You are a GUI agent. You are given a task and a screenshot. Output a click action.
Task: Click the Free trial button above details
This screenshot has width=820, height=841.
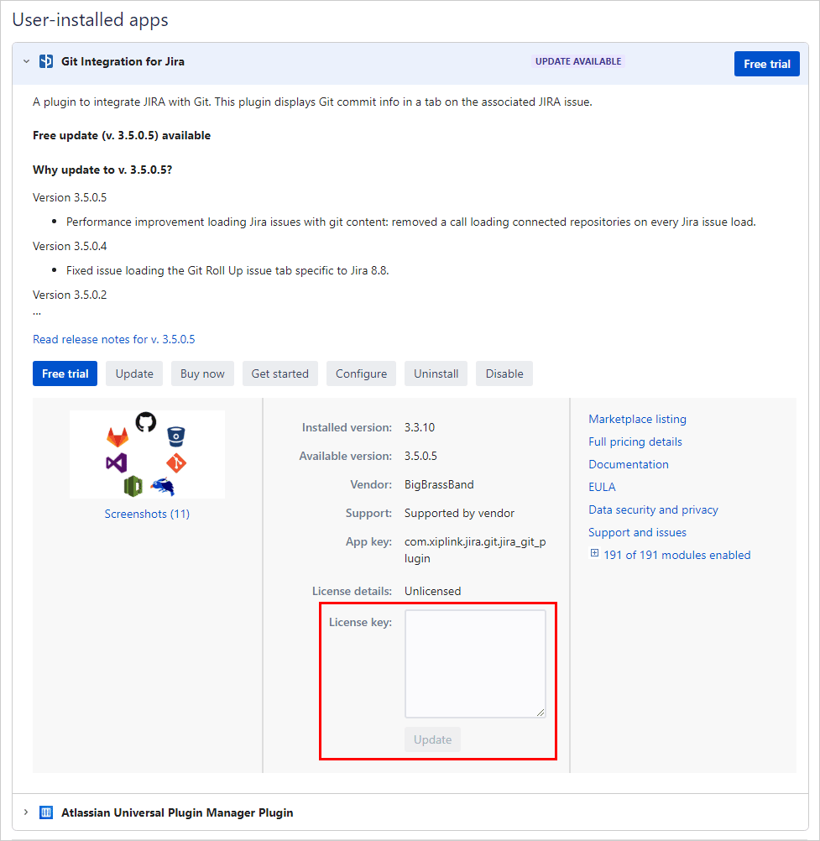coord(65,373)
